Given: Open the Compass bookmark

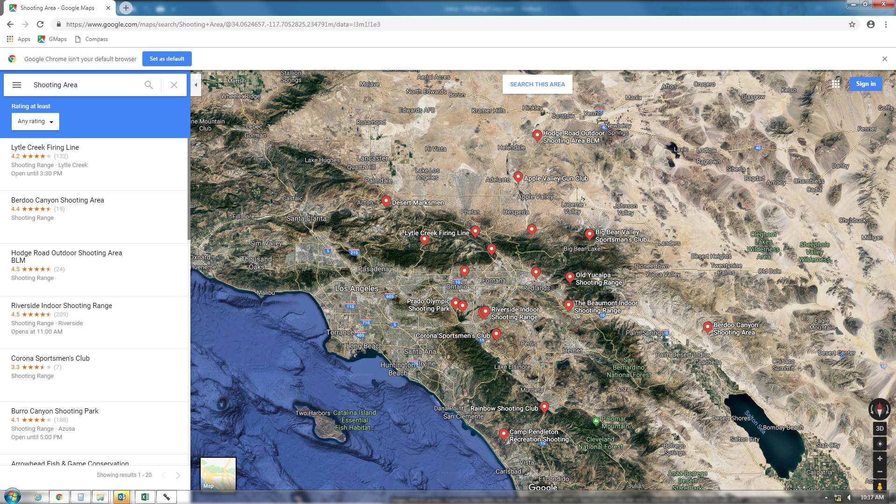Looking at the screenshot, I should tap(91, 39).
